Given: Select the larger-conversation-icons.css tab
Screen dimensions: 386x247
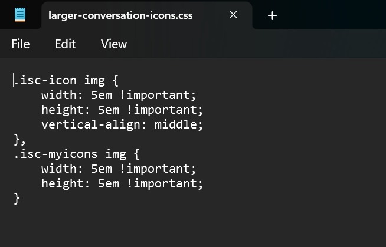Looking at the screenshot, I should coord(120,15).
